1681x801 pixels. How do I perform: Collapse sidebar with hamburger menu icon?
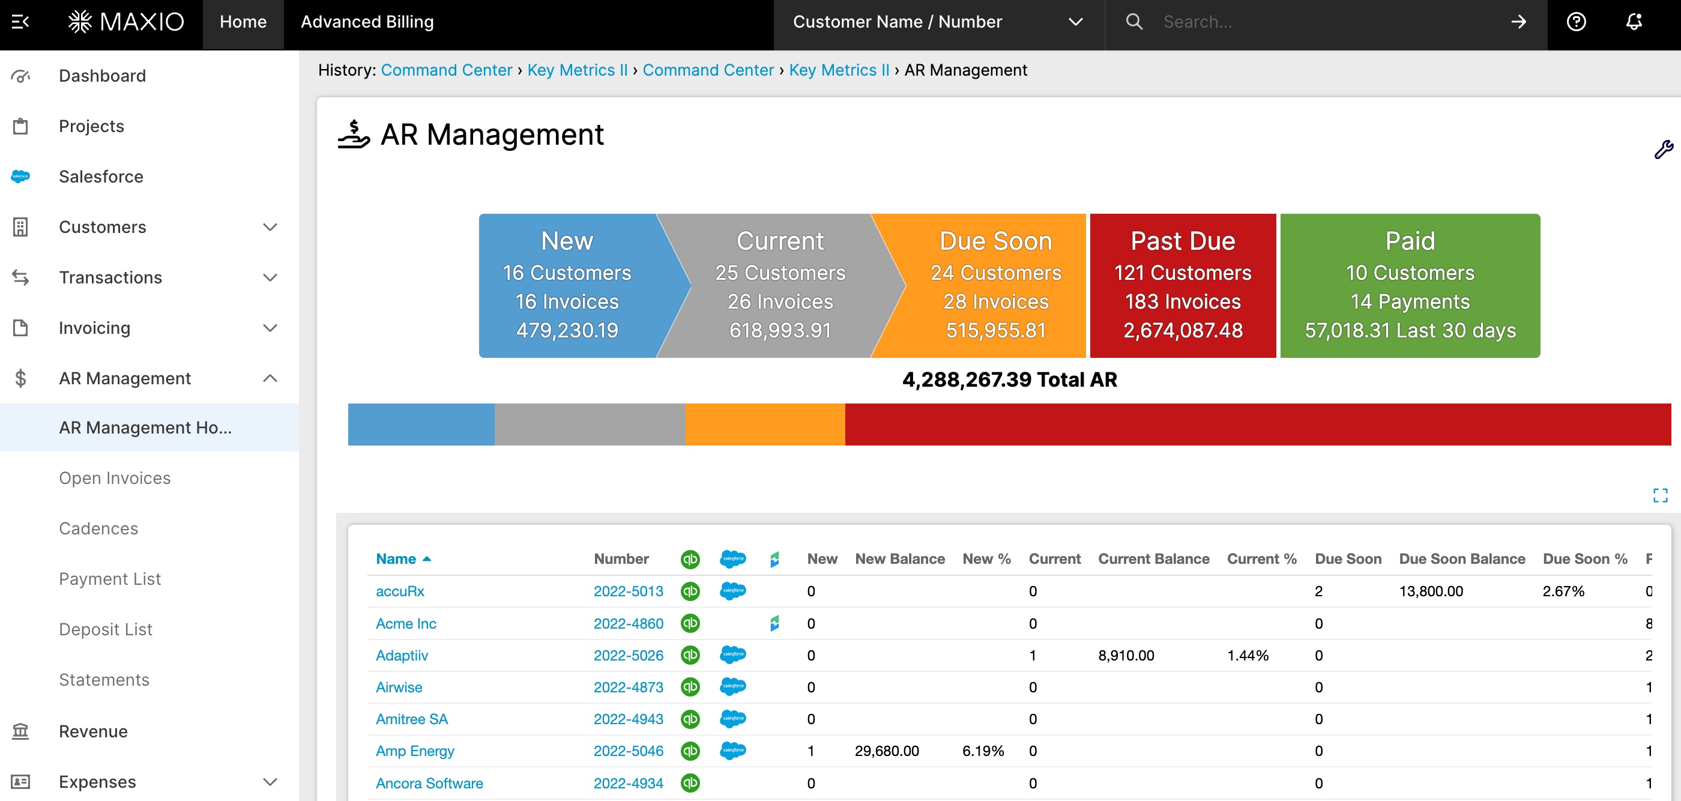click(20, 22)
